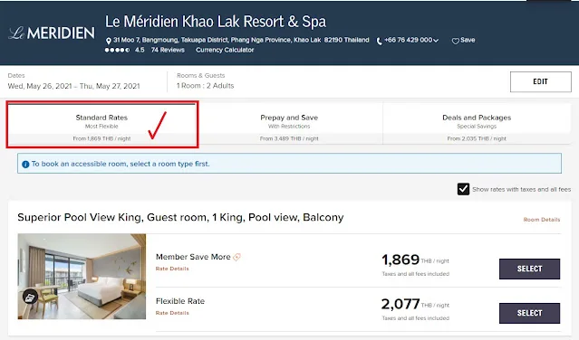Click the EDIT button
The height and width of the screenshot is (340, 579).
(x=541, y=81)
